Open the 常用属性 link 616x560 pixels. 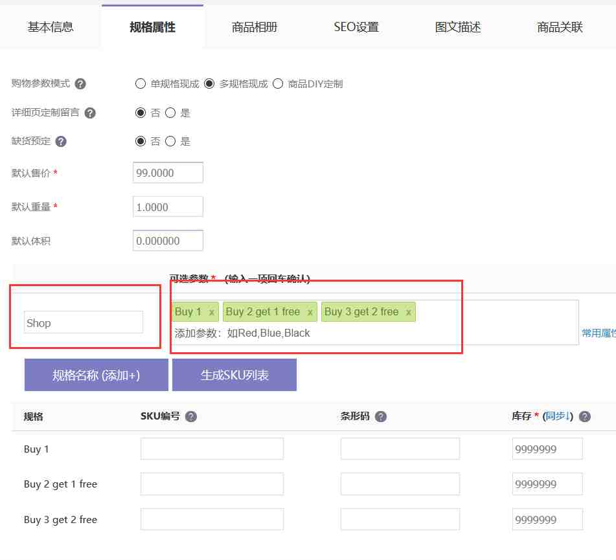tap(599, 333)
